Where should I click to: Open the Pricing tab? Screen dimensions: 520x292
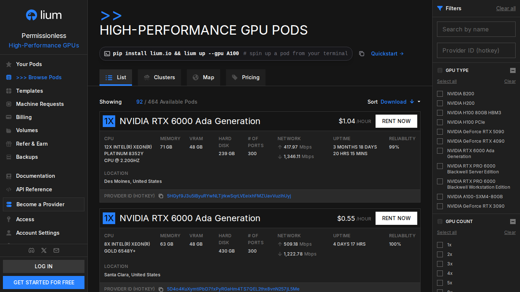[246, 77]
